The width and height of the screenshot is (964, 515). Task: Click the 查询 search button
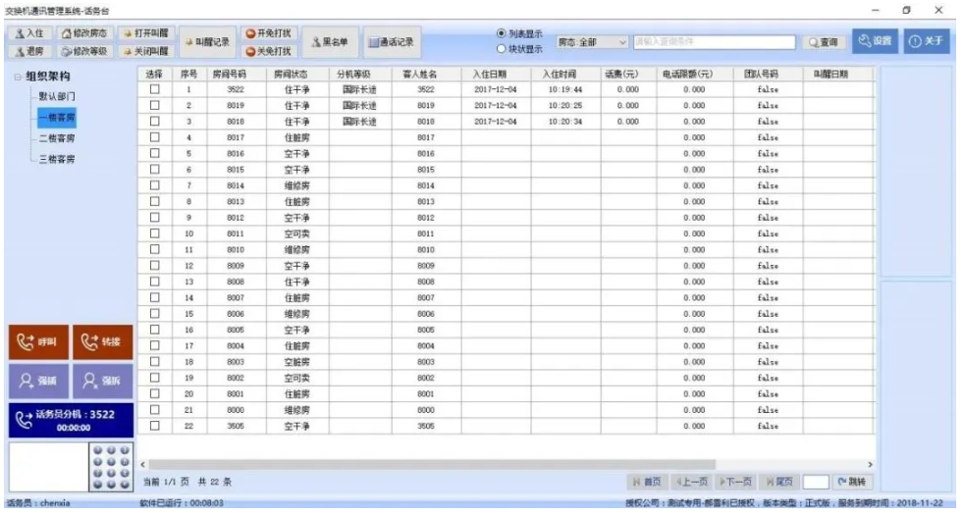pyautogui.click(x=823, y=42)
